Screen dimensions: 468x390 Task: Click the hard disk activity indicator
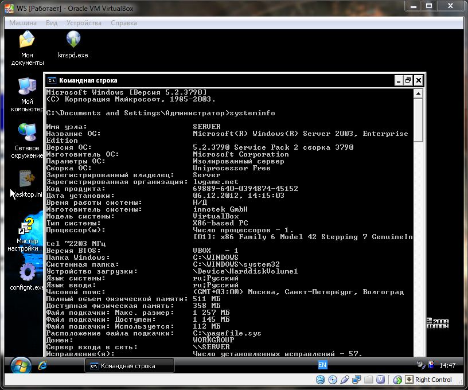click(320, 380)
